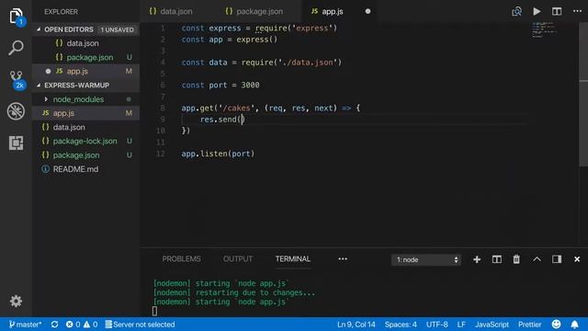
Task: Change end of line sequence LF
Action: click(x=461, y=325)
